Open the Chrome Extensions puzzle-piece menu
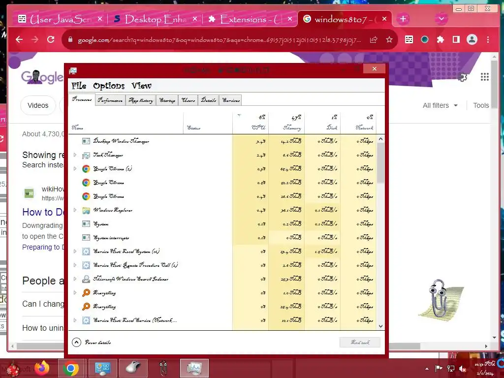Screen dimensions: 504x378 441,39
